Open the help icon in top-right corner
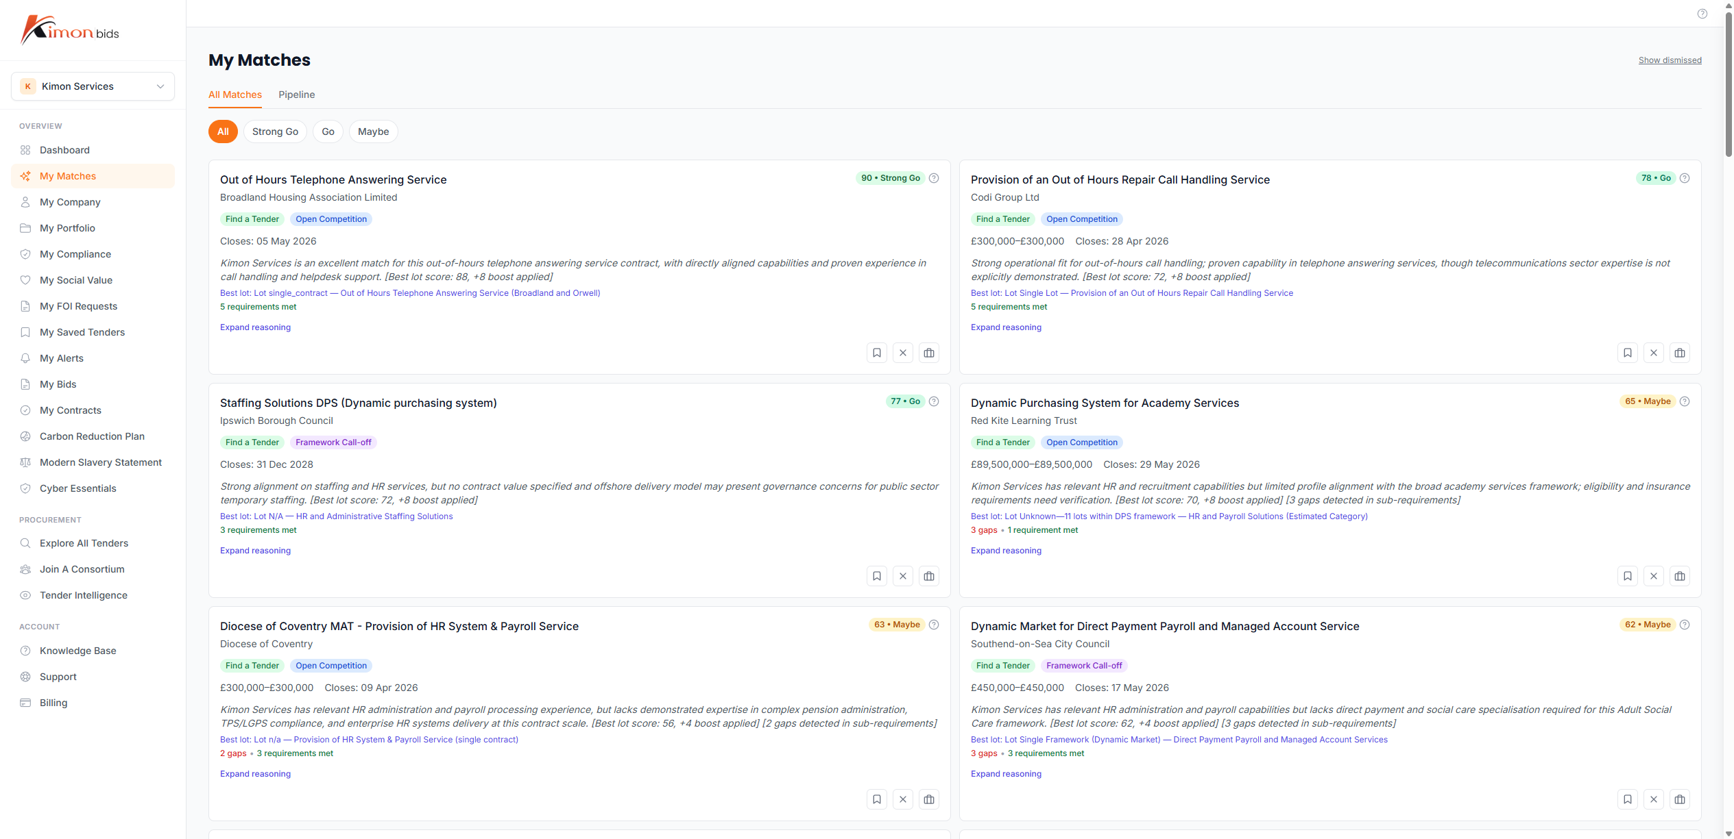This screenshot has height=839, width=1734. [x=1702, y=14]
